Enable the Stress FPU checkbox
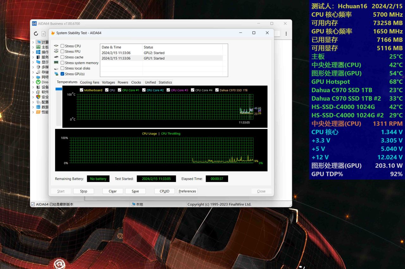 pyautogui.click(x=62, y=51)
